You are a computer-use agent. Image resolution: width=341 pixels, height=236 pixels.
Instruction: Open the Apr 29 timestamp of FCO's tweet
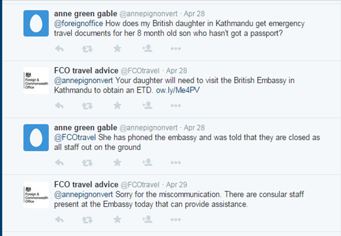point(177,184)
